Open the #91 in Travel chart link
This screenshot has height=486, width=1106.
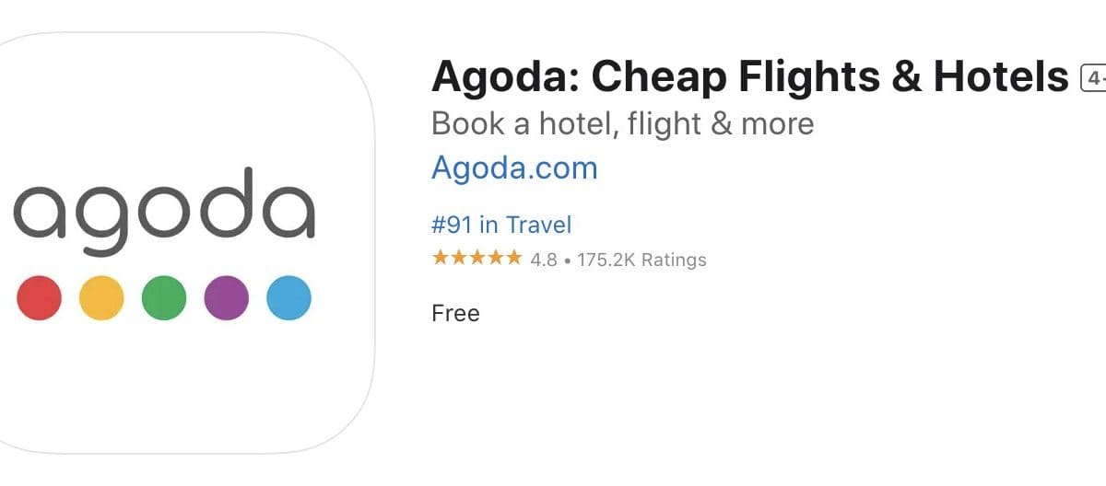501,225
